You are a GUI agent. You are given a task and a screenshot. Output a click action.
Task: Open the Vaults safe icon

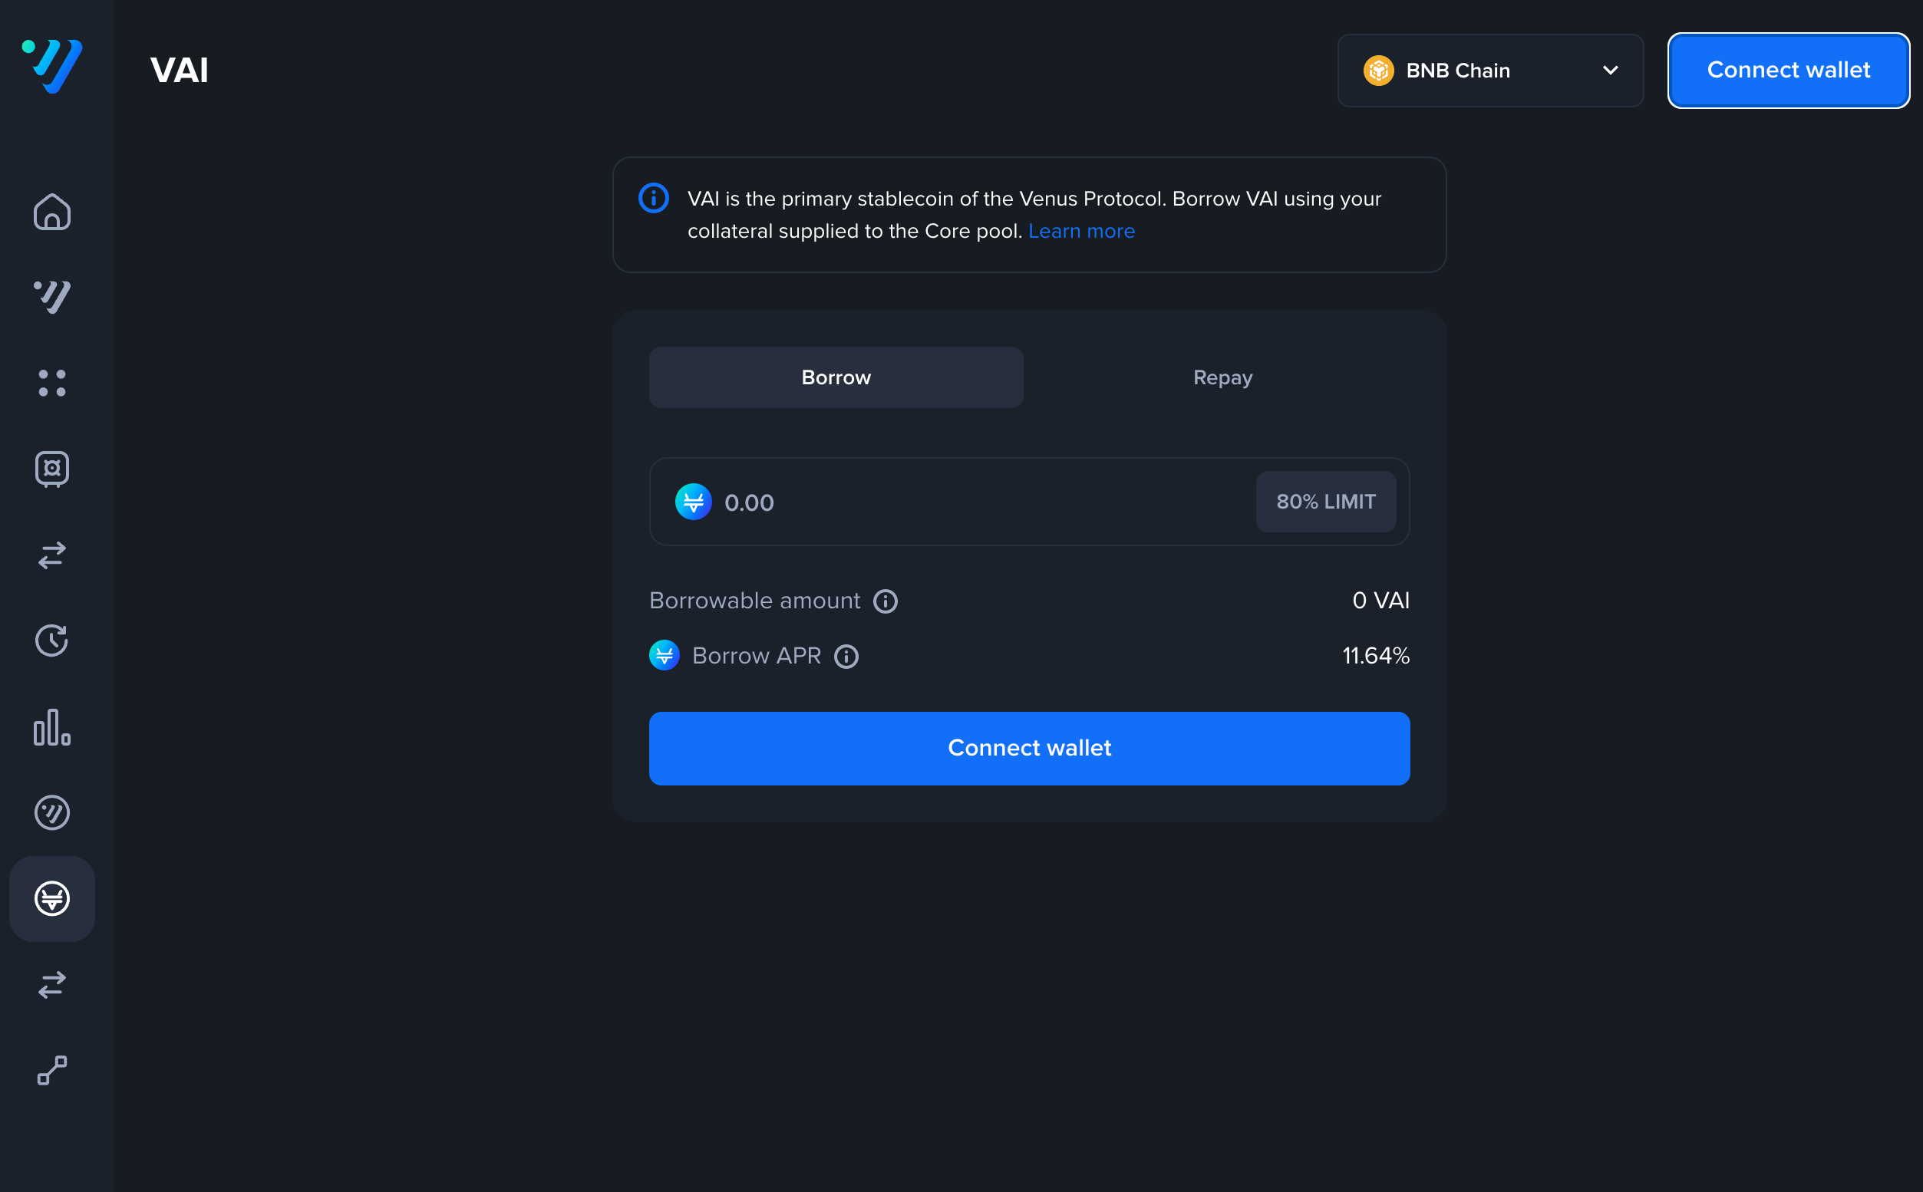52,469
